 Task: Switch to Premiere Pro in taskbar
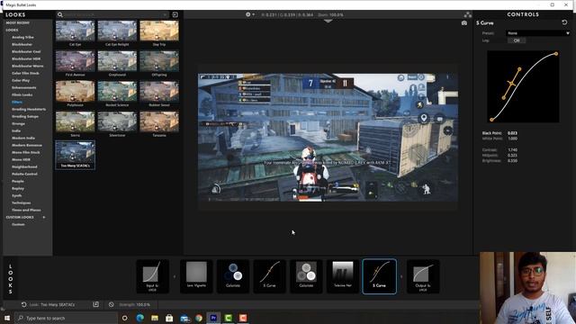pos(213,318)
